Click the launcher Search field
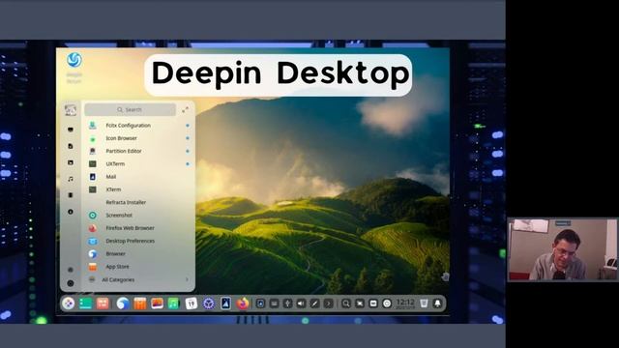This screenshot has height=348, width=619. (x=130, y=109)
